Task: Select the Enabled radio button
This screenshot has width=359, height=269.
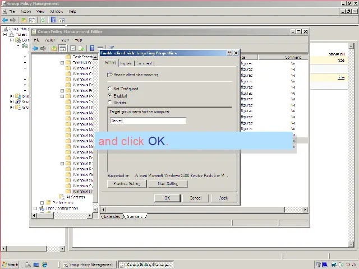Action: point(109,96)
